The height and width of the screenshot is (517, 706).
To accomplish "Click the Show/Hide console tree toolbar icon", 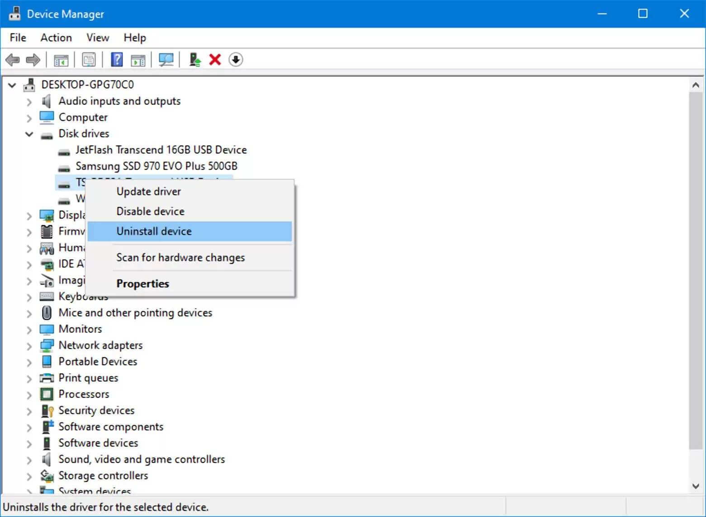I will pos(61,59).
